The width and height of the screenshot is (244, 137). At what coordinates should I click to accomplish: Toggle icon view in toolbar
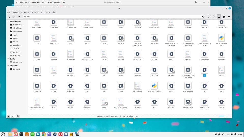pos(219,16)
